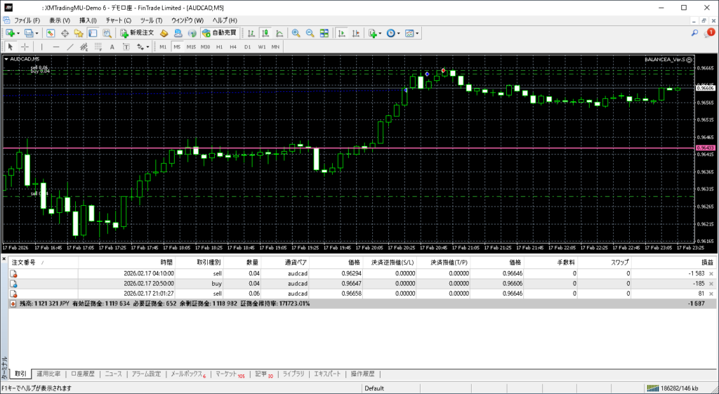Expand the new chart dropdown arrow
The width and height of the screenshot is (719, 394).
click(x=19, y=33)
